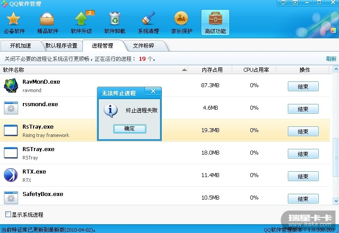The height and width of the screenshot is (233, 339).
Task: Click the RsTray.exe window icon
Action: coord(11,130)
